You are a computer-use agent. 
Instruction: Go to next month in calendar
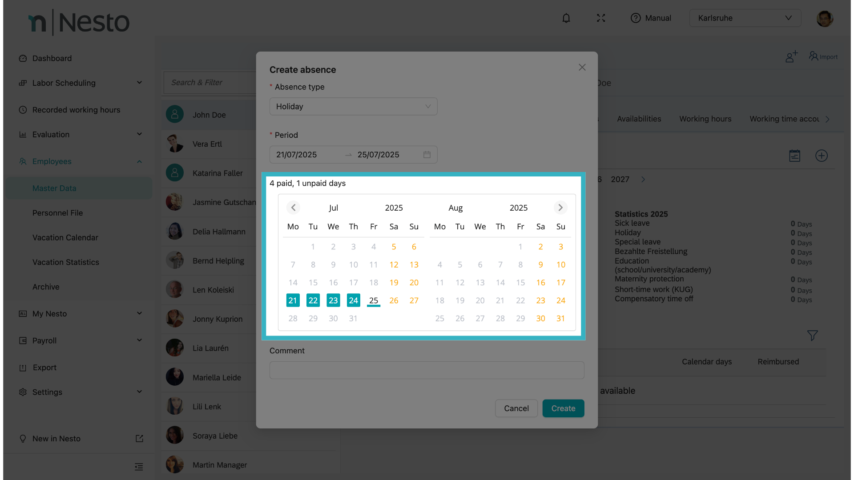[560, 208]
